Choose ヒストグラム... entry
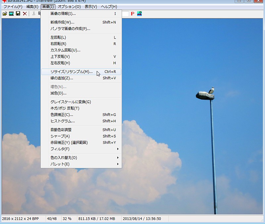 [81, 121]
